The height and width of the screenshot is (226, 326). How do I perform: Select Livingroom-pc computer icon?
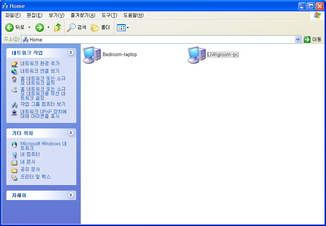pyautogui.click(x=197, y=55)
